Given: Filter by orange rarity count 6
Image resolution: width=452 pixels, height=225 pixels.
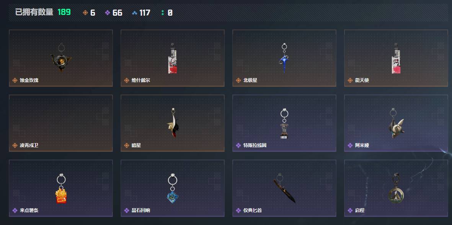Looking at the screenshot, I should tap(89, 13).
